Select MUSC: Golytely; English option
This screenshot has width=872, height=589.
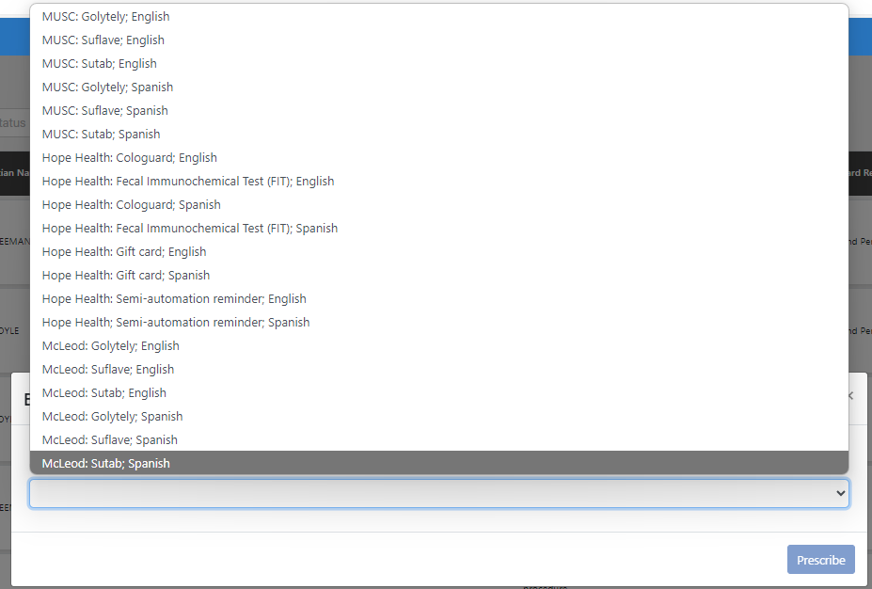(438, 17)
